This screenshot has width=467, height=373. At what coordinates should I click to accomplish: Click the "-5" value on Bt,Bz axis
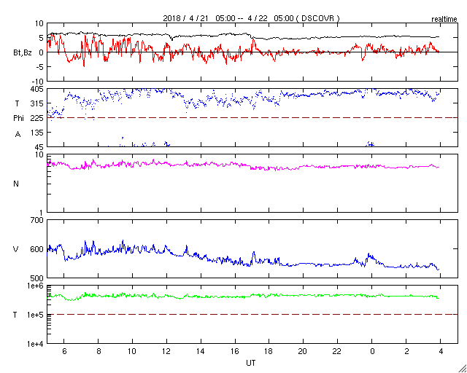[x=39, y=67]
